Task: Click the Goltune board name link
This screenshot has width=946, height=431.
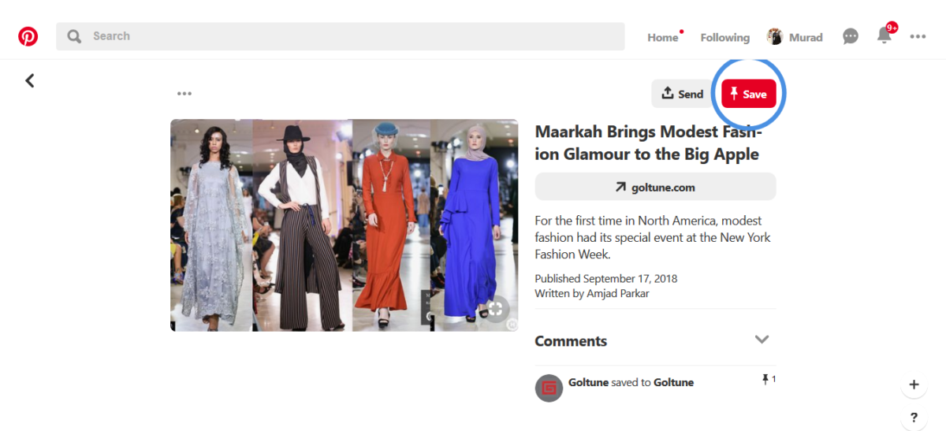Action: [x=673, y=382]
